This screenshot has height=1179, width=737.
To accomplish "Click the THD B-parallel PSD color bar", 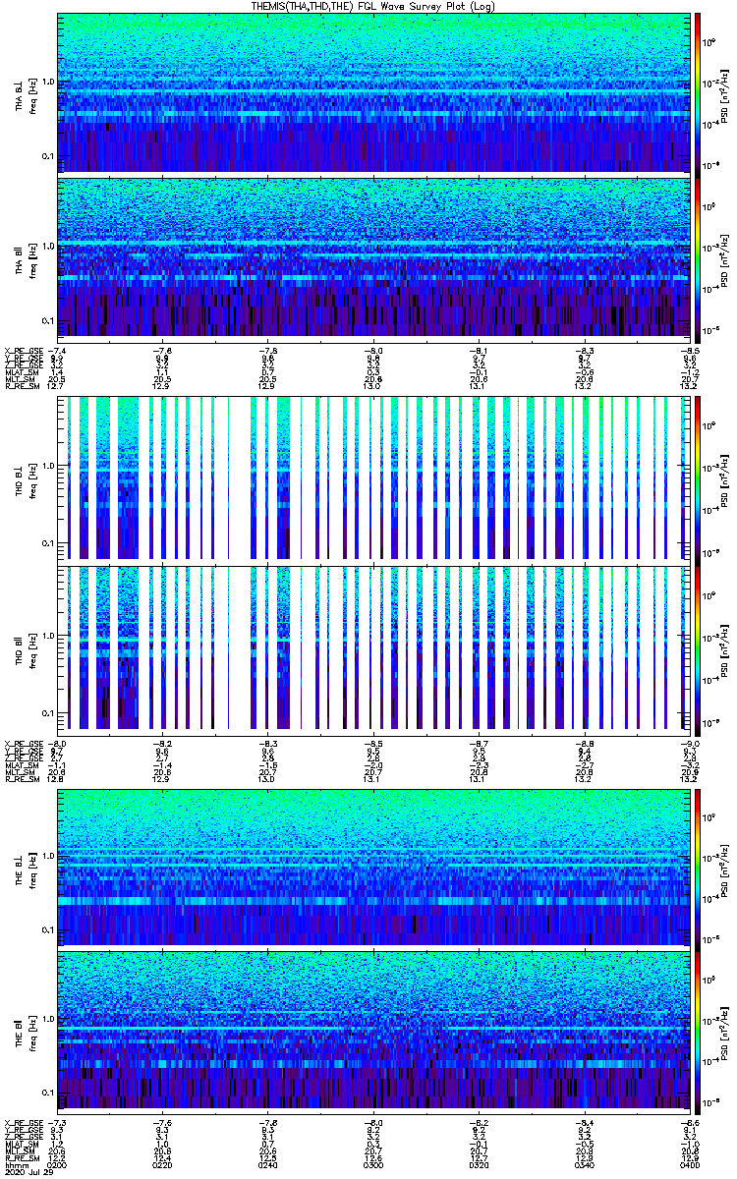I will 698,647.
